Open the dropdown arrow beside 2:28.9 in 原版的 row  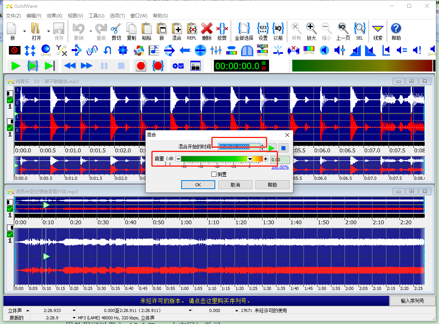(x=74, y=317)
